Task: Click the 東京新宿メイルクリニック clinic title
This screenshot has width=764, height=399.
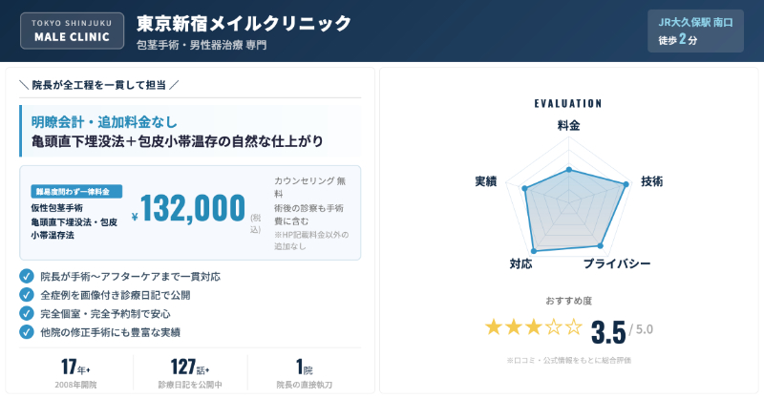Action: [244, 23]
